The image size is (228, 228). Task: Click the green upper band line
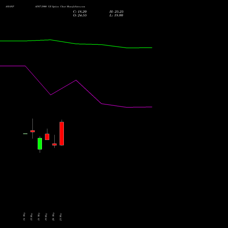76,44
